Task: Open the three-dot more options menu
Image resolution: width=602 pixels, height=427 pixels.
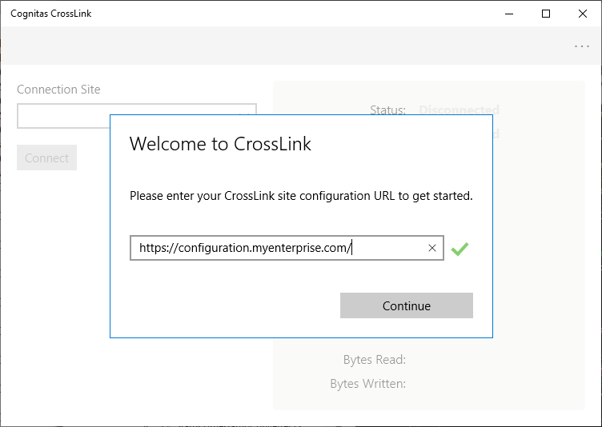Action: coord(582,46)
